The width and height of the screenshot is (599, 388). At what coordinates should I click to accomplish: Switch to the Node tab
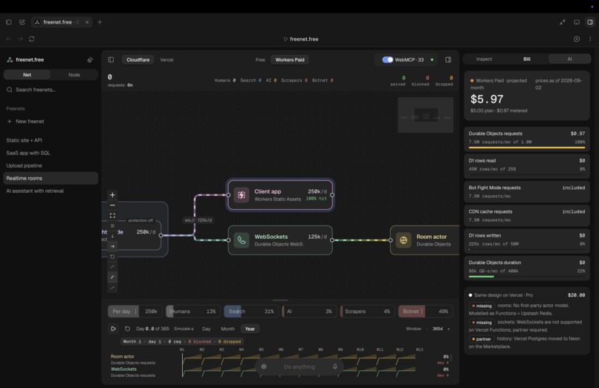(74, 75)
